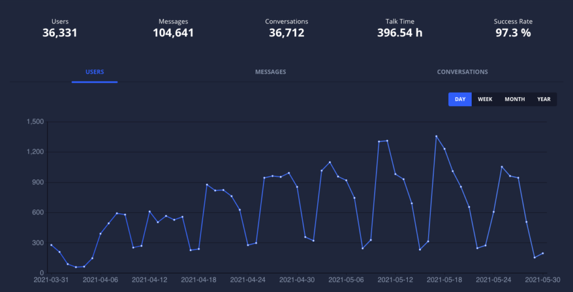The height and width of the screenshot is (292, 573).
Task: Click the Messages total 104,641
Action: point(173,33)
